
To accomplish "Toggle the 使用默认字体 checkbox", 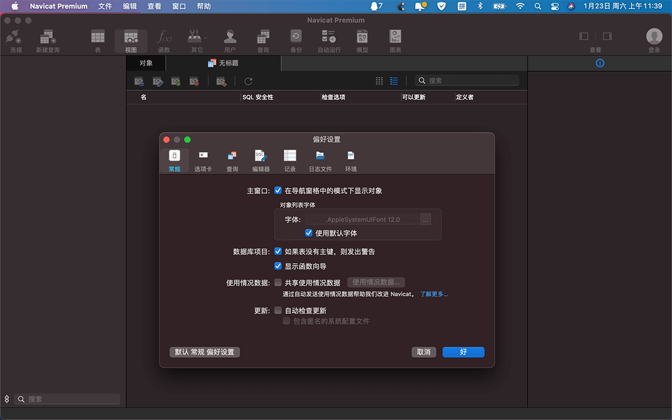I will pos(309,233).
